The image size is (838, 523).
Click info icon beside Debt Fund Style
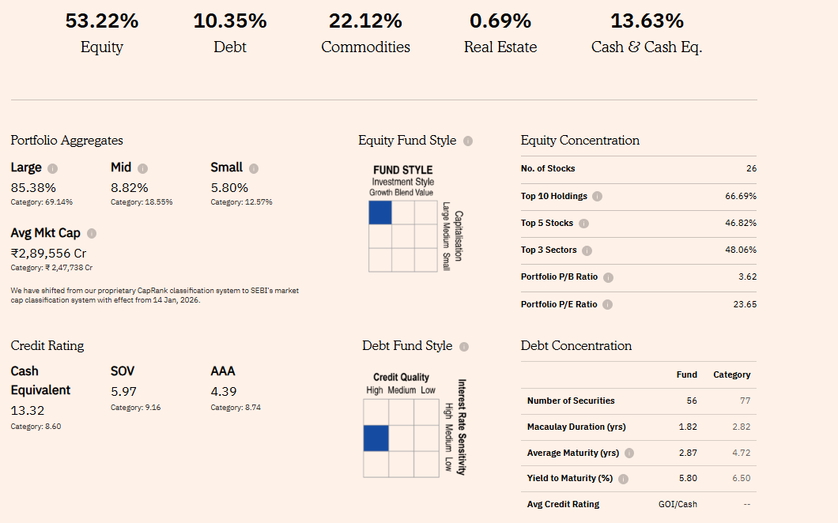pyautogui.click(x=464, y=346)
